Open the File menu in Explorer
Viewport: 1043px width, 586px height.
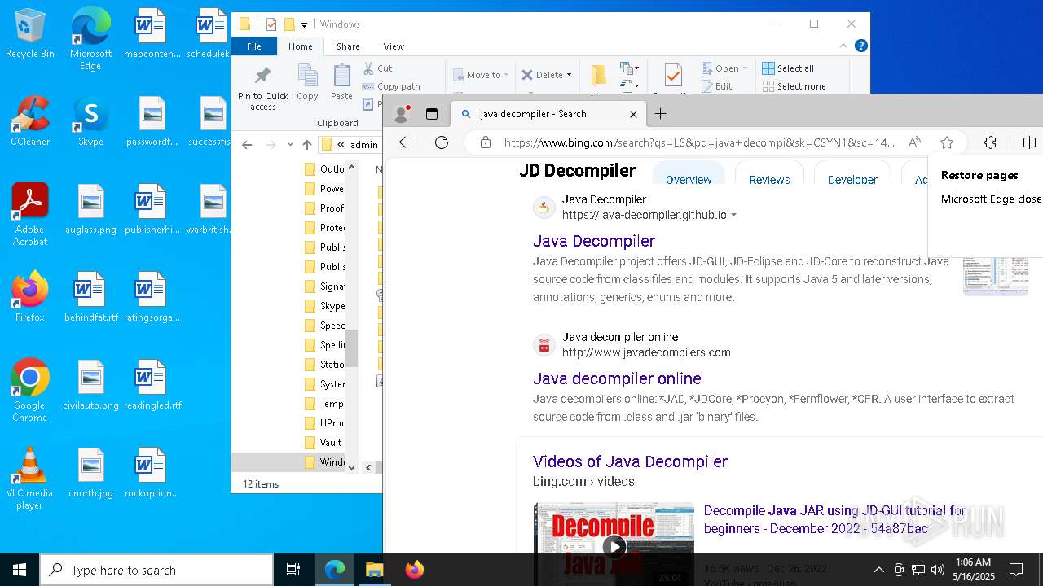[254, 46]
